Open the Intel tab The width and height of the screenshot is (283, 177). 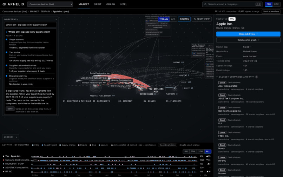pyautogui.click(x=123, y=4)
